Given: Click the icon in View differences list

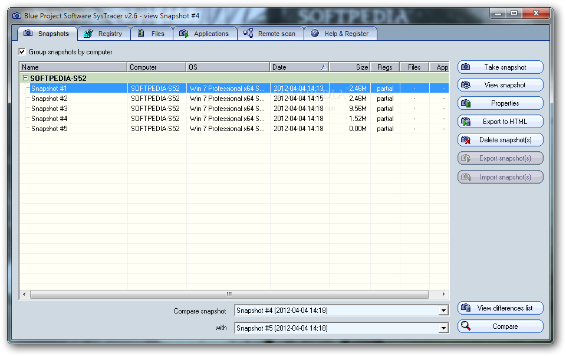Looking at the screenshot, I should (x=466, y=308).
